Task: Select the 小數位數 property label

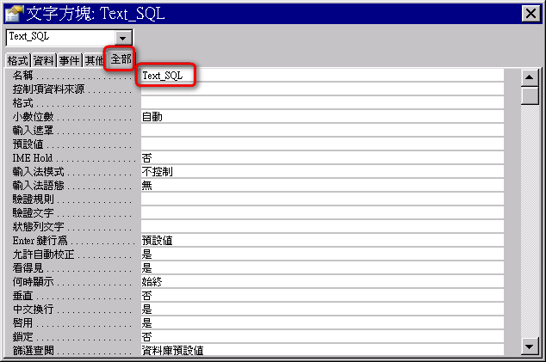Action: tap(33, 116)
